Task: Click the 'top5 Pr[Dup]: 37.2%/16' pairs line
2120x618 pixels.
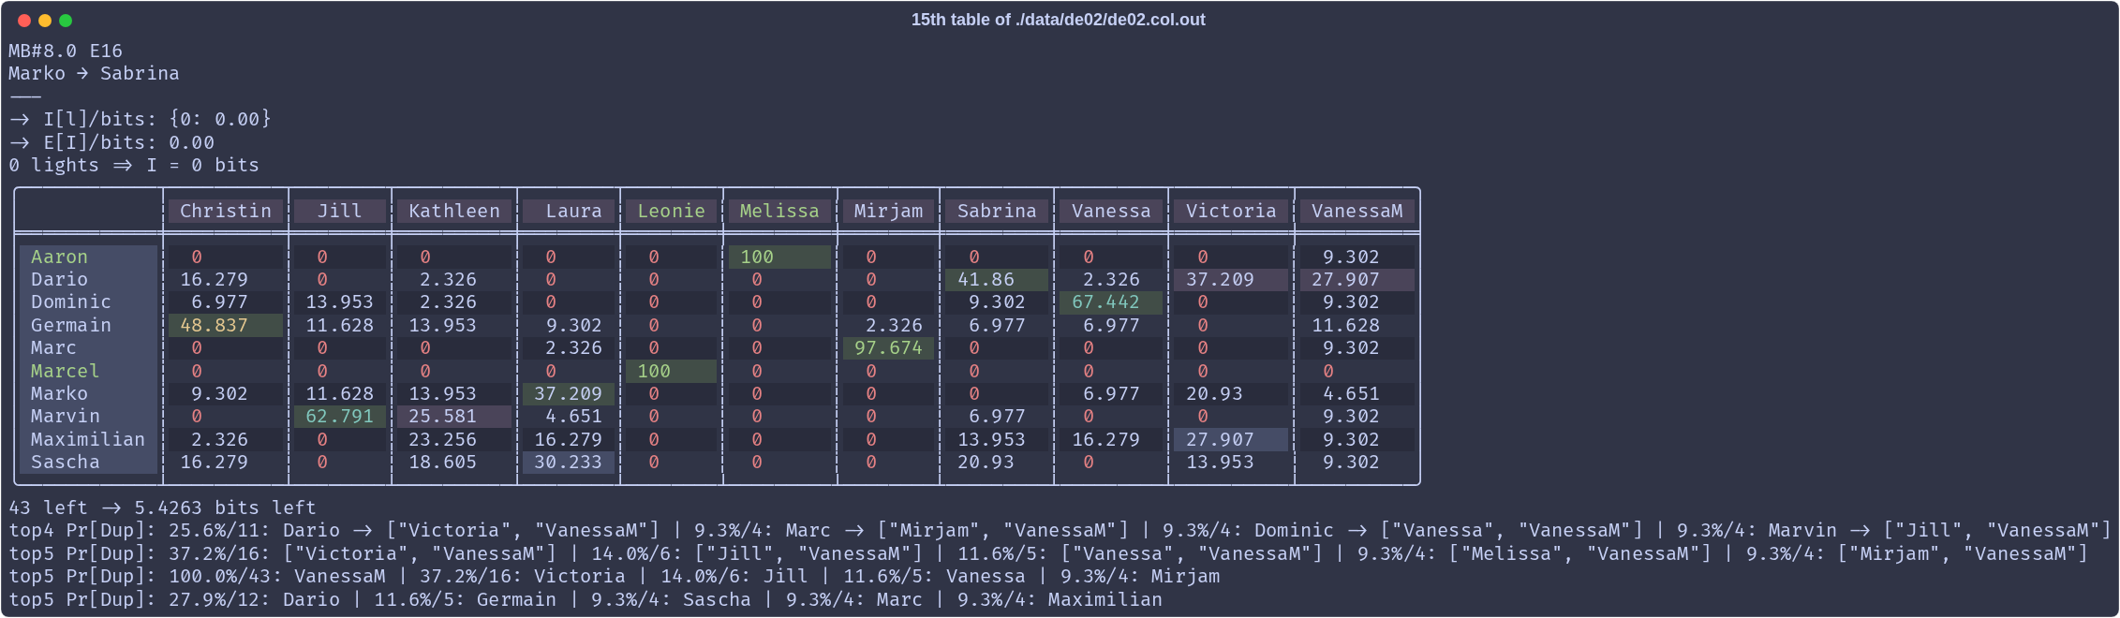Action: pos(1048,553)
